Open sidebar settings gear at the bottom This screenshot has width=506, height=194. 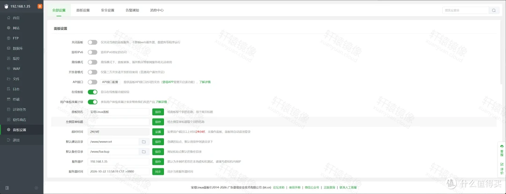pos(37,188)
